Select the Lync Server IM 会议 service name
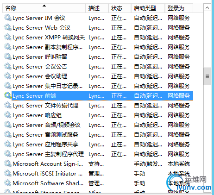Image resolution: width=214 pixels, height=195 pixels. tap(39, 18)
